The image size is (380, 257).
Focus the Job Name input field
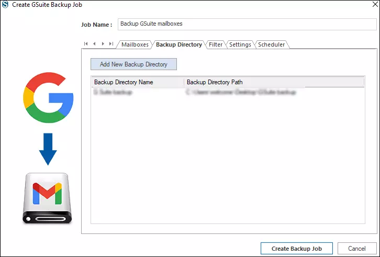click(x=247, y=24)
